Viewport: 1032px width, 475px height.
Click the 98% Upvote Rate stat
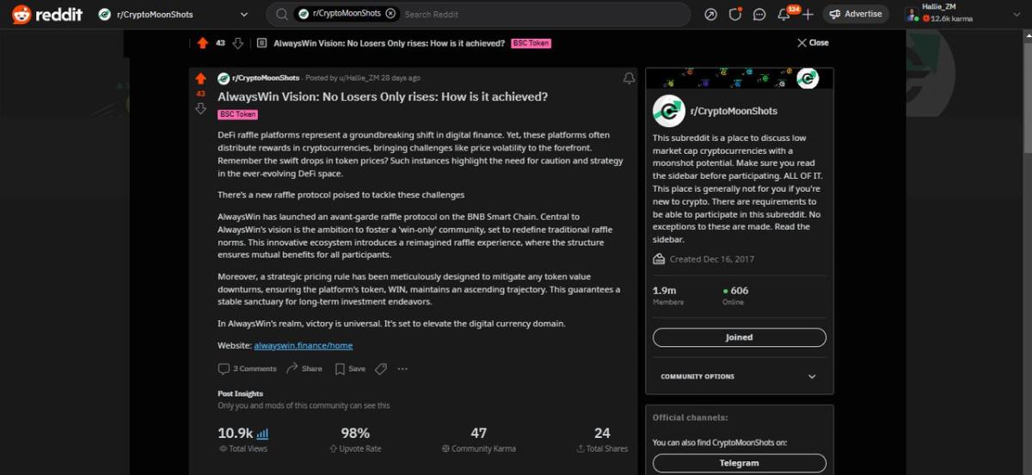coord(355,440)
